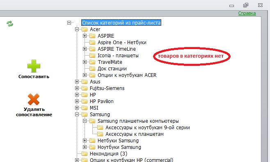Restore down the window
This screenshot has height=162, width=270.
pos(246,5)
